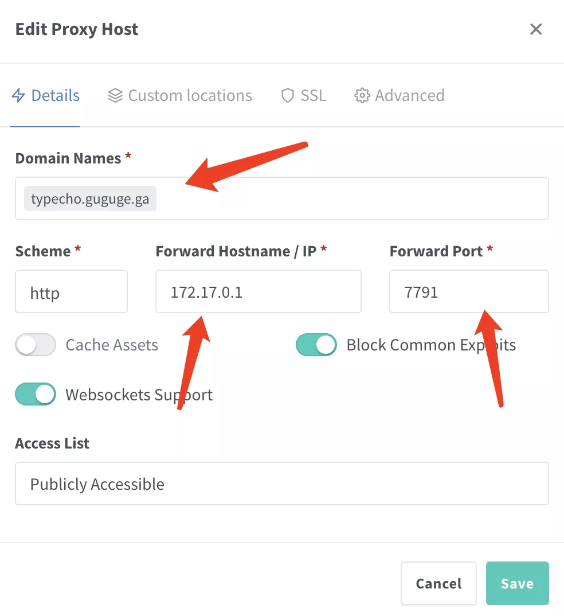Expand the Access List selector
Image resolution: width=564 pixels, height=616 pixels.
(x=281, y=484)
